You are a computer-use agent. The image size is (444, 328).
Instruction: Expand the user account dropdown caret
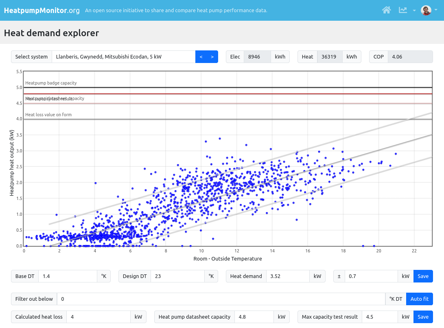coord(436,10)
